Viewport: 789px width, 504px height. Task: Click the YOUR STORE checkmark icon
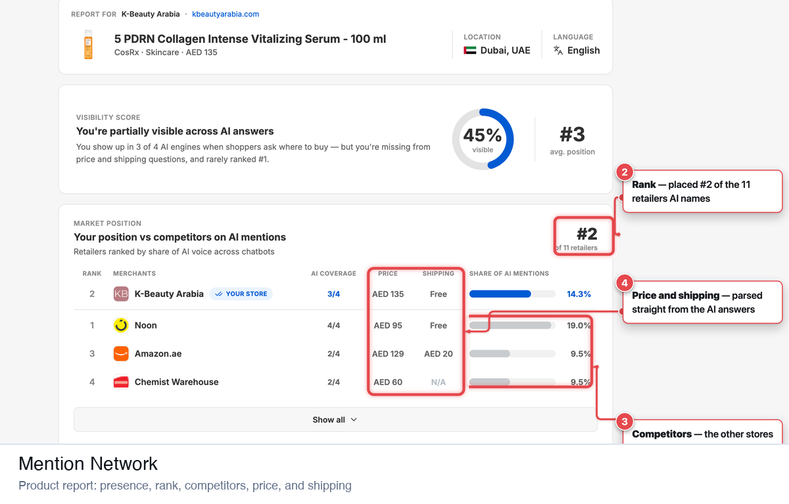click(219, 294)
